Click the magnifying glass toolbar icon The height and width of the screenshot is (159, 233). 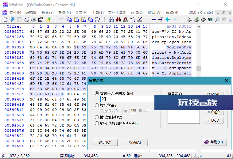(217, 19)
